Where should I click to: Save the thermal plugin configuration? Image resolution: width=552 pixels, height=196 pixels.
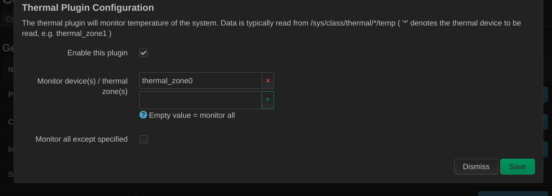pyautogui.click(x=517, y=166)
